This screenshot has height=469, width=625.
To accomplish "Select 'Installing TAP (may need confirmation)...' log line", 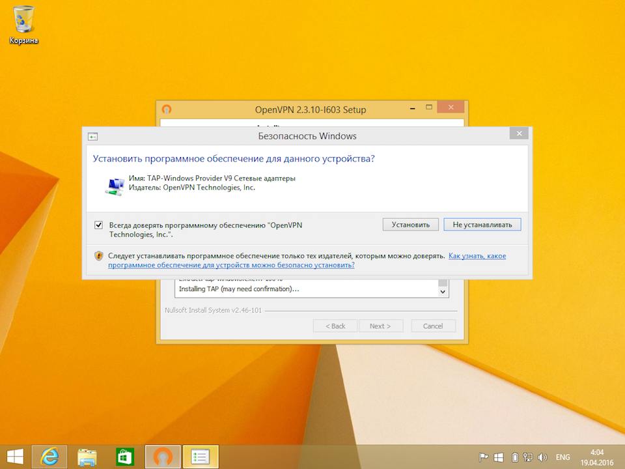I will (x=239, y=289).
